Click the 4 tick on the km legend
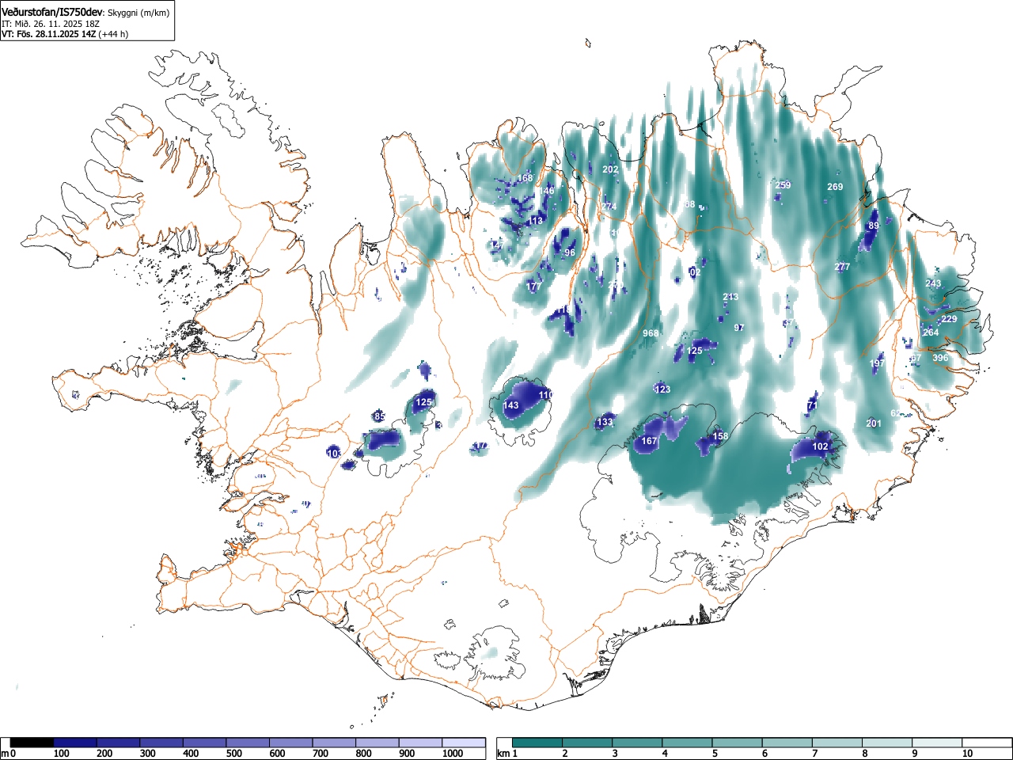The height and width of the screenshot is (760, 1013). 664,754
